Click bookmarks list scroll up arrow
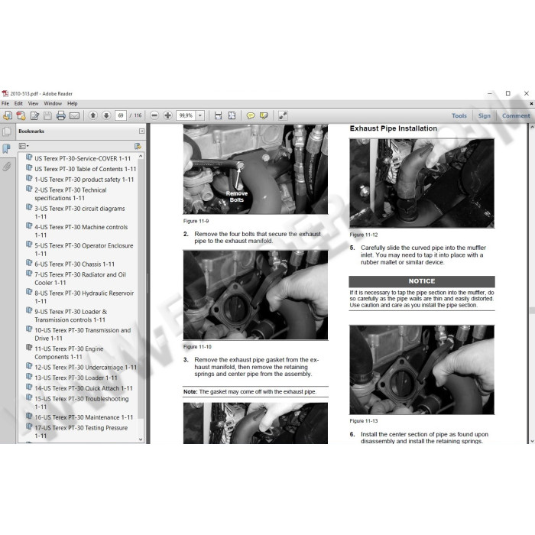 tap(141, 156)
